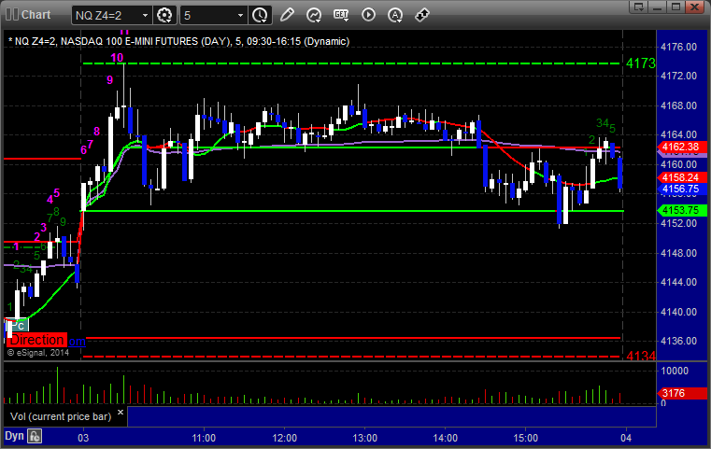Click the blue 4156.75 price tag
Viewport: 711px width, 449px height.
coord(681,189)
